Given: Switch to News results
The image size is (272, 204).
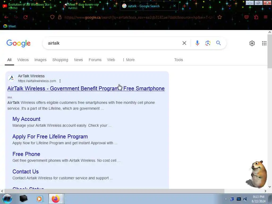Looking at the screenshot, I should click(78, 60).
